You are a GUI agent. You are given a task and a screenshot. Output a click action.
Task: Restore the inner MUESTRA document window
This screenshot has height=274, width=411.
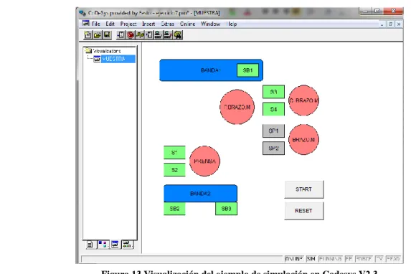tap(390, 24)
